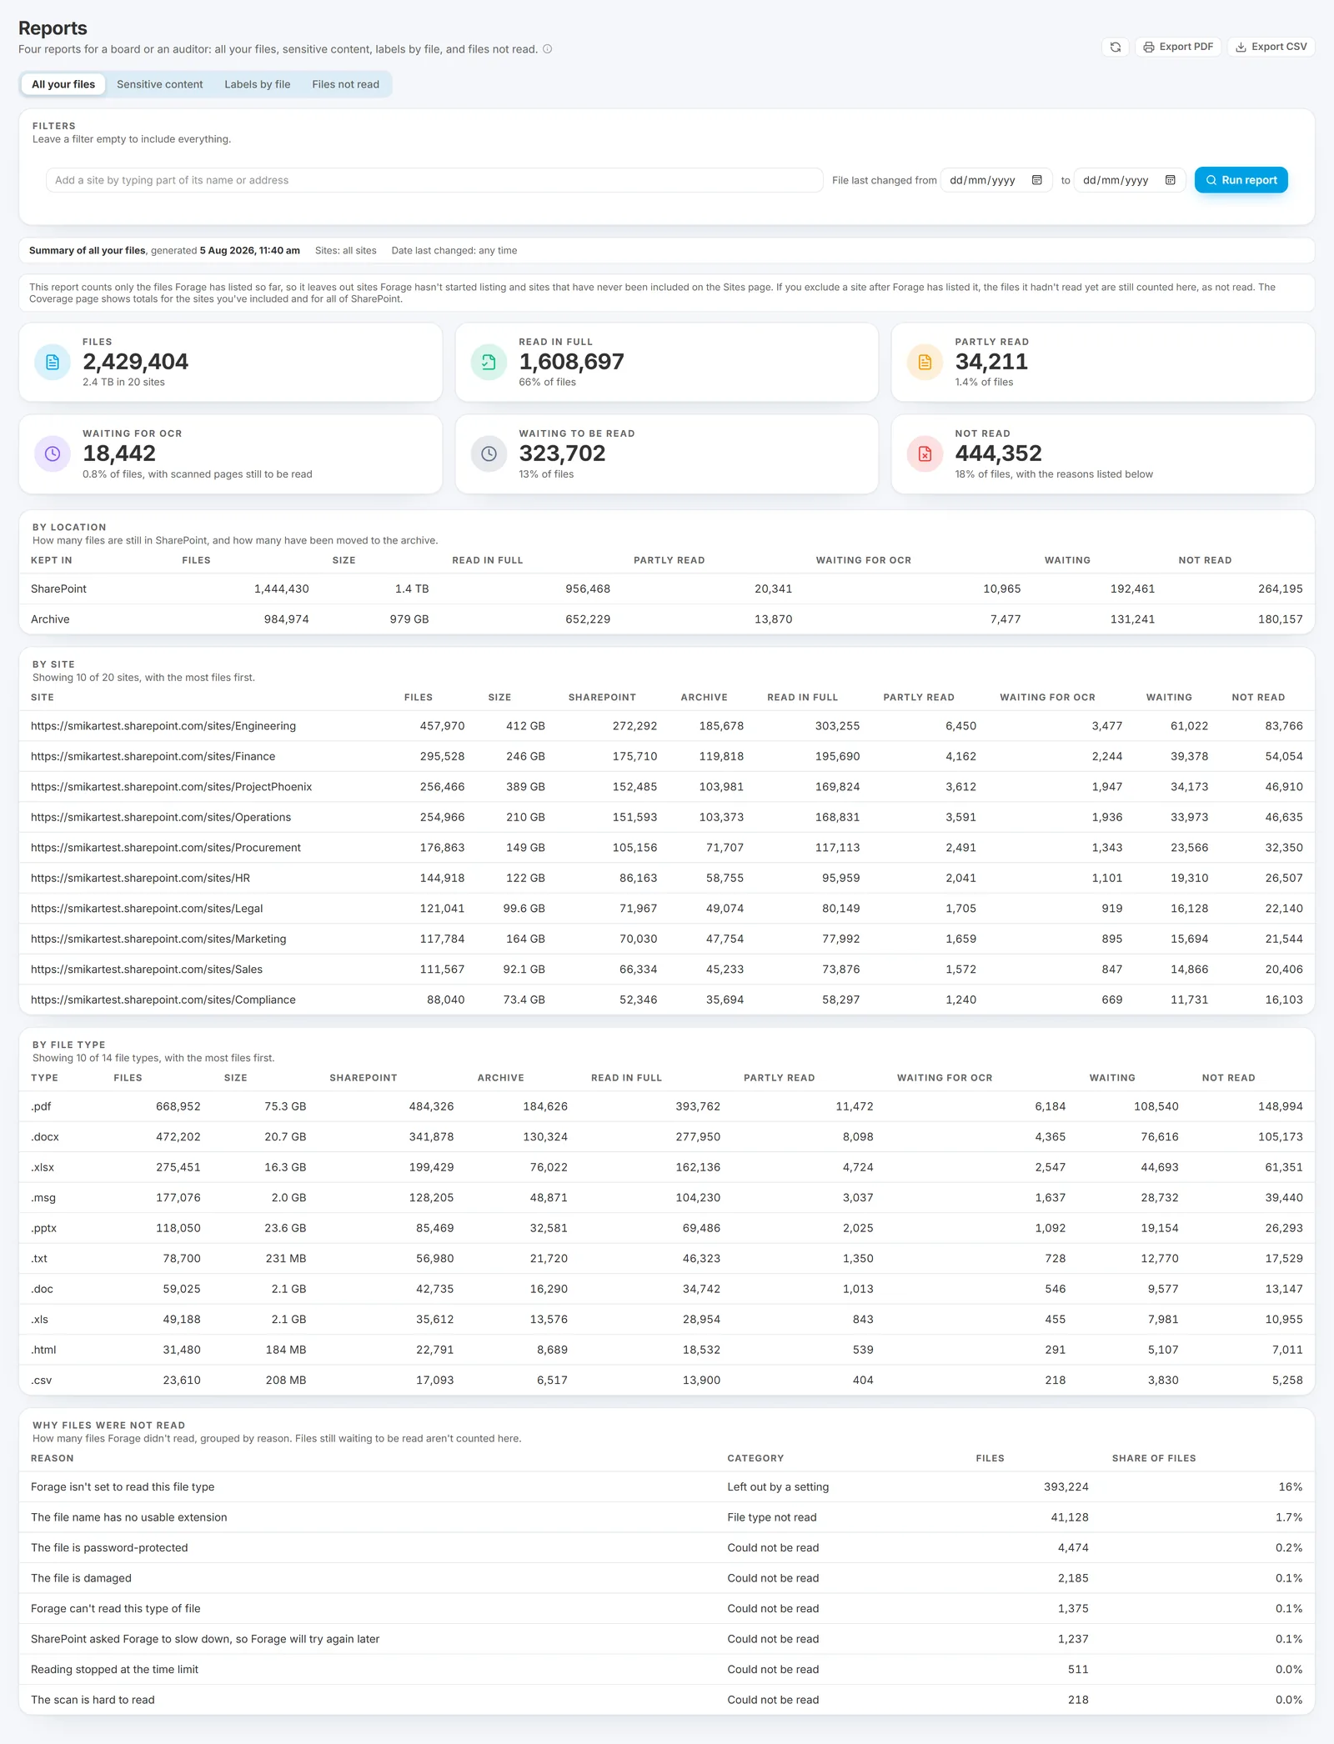Export the report as CSV

1271,47
